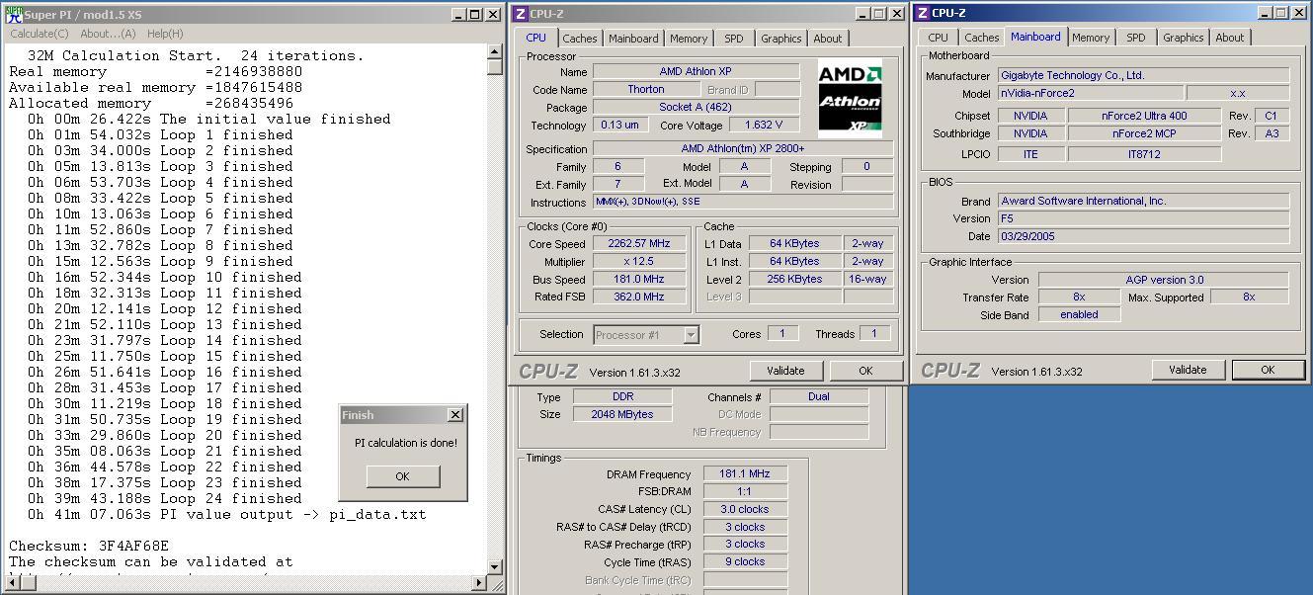Click Validate in the CPU tab window
This screenshot has height=595, width=1313.
click(x=785, y=371)
